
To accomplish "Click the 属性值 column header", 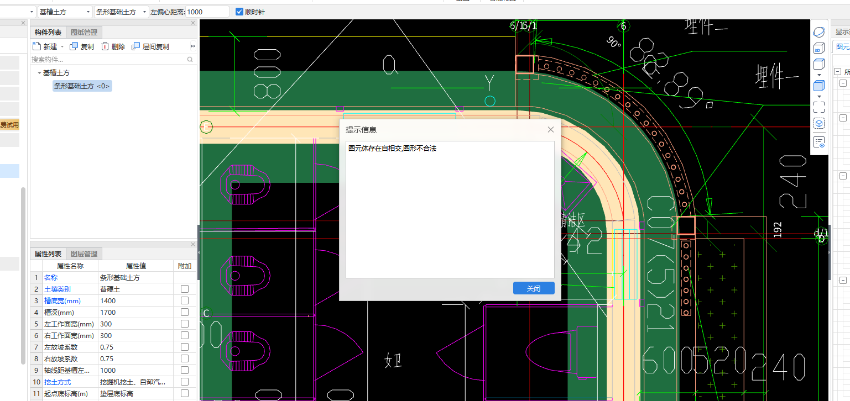I will tap(135, 266).
